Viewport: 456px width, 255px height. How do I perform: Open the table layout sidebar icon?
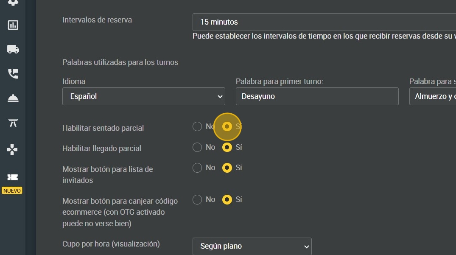13,123
